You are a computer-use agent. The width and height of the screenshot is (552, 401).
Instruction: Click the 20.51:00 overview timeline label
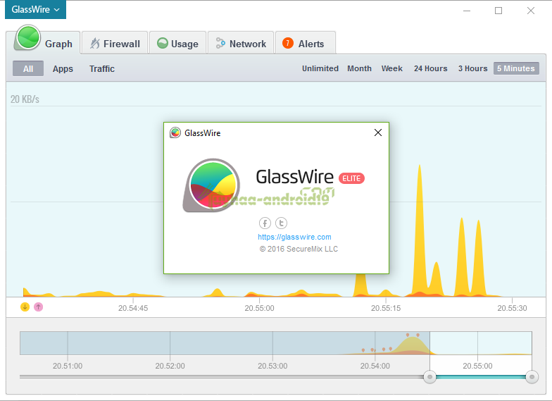(x=68, y=366)
